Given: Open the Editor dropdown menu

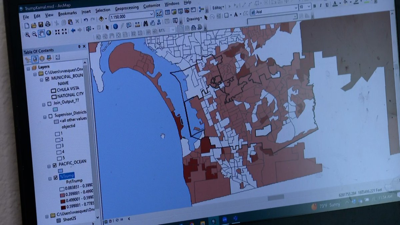Looking at the screenshot, I should coord(219,8).
